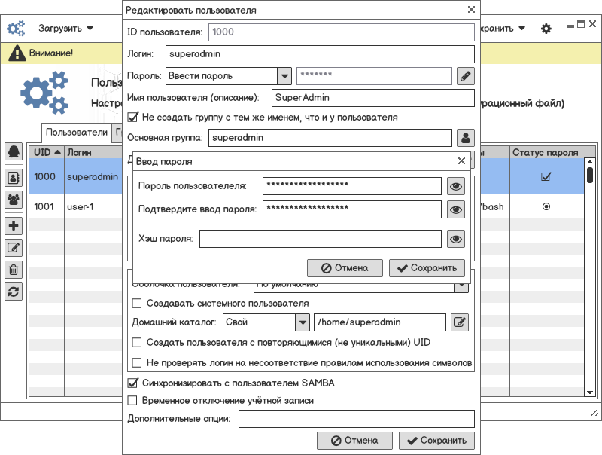Image resolution: width=602 pixels, height=455 pixels.
Task: Open the user groups icon in the sidebar
Action: (14, 200)
